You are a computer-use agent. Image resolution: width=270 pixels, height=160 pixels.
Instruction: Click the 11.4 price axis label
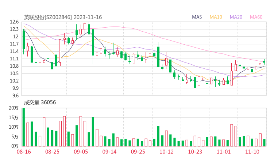tap(14, 51)
